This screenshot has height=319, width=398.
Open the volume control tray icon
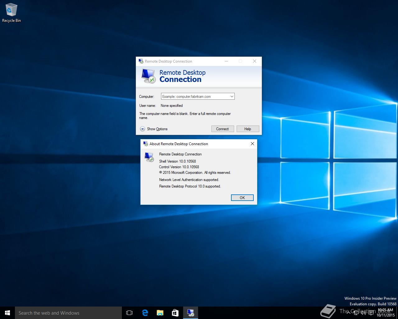363,313
